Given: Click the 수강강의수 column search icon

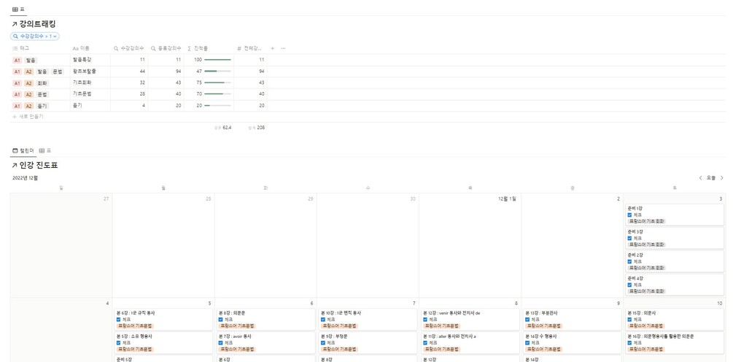Looking at the screenshot, I should coord(116,48).
